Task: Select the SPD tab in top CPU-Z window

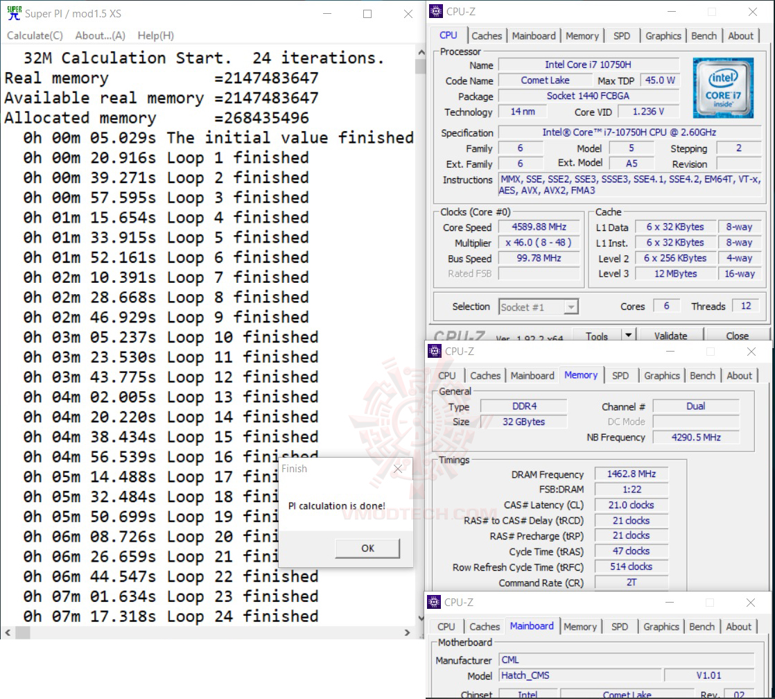Action: tap(621, 35)
